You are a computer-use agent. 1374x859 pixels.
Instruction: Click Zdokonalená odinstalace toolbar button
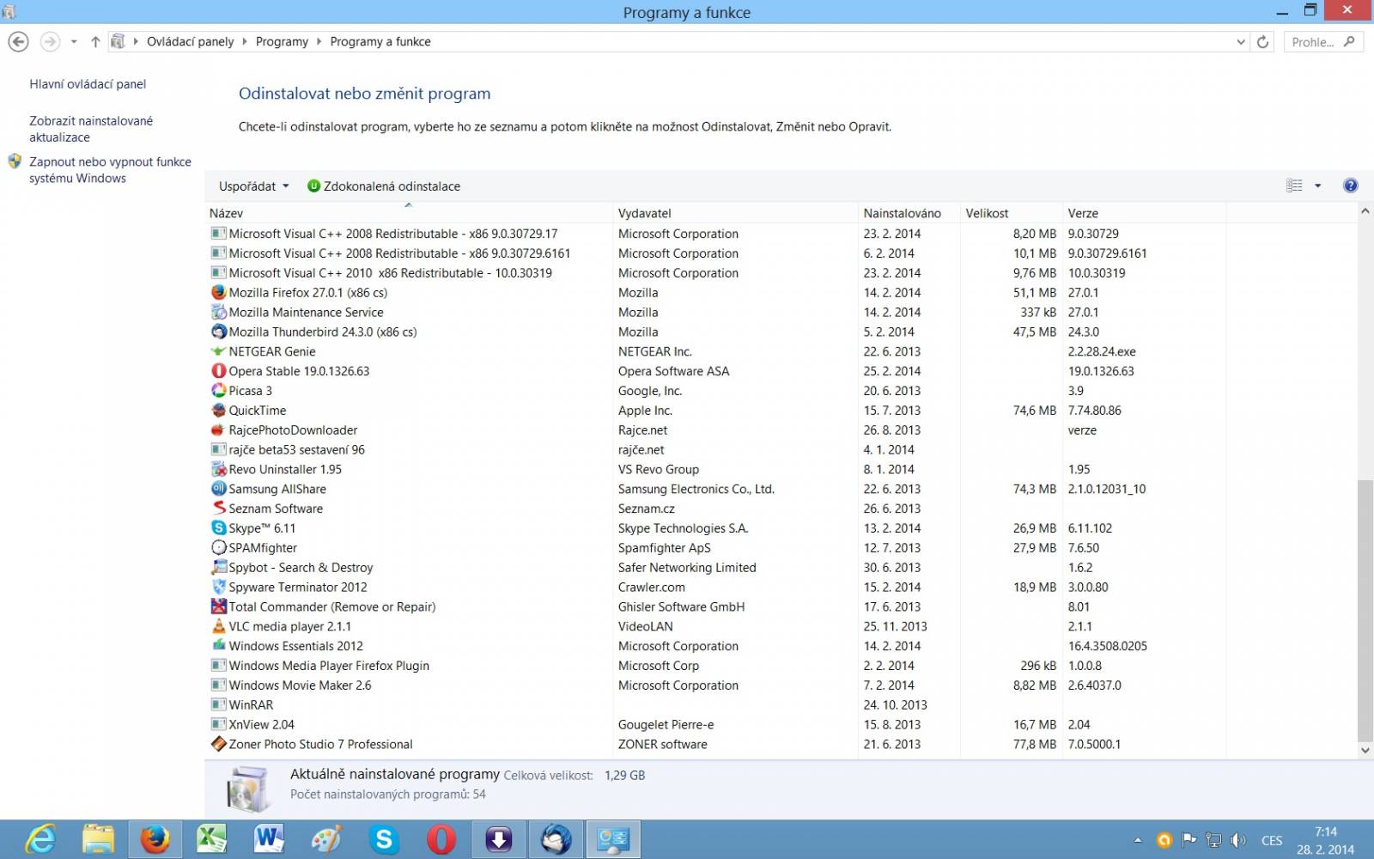tap(384, 186)
